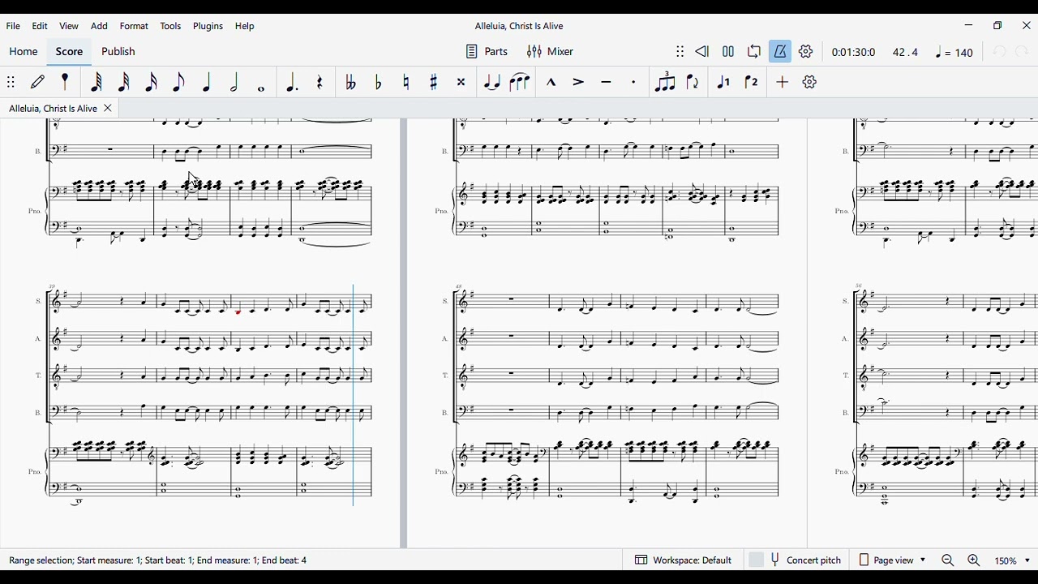Add a staccato articulation

pyautogui.click(x=634, y=82)
